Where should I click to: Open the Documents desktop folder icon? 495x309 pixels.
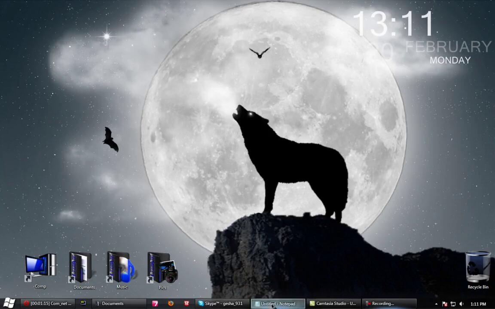tap(82, 268)
